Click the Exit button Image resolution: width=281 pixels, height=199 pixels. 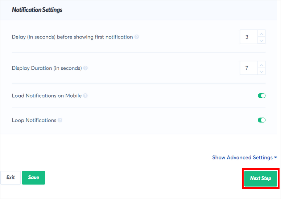tap(11, 178)
